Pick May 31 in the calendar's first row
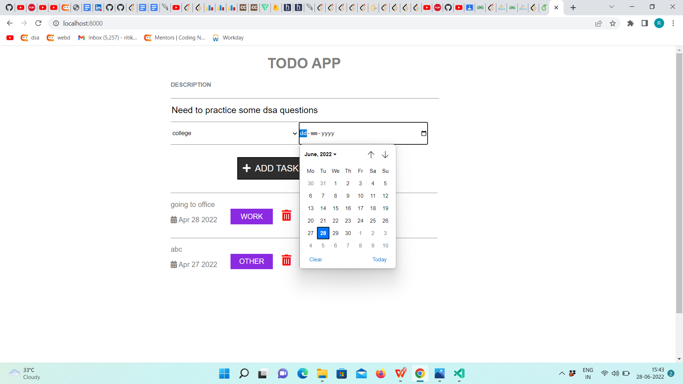The image size is (683, 384). point(323,183)
